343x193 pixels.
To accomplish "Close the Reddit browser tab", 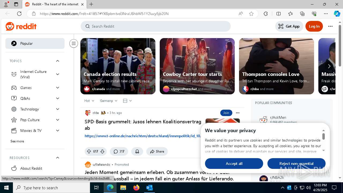I will point(82,4).
